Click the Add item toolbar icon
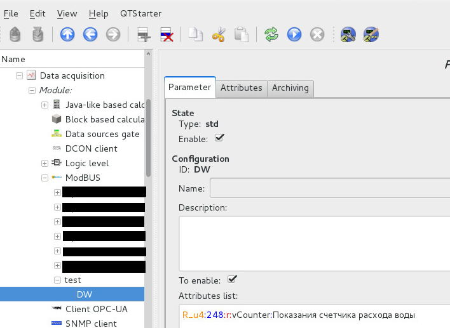This screenshot has height=328, width=450. click(144, 34)
